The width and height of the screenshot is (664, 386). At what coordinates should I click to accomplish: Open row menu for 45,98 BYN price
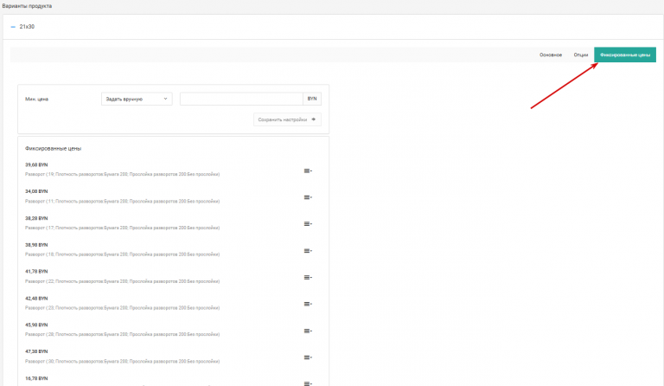[308, 331]
